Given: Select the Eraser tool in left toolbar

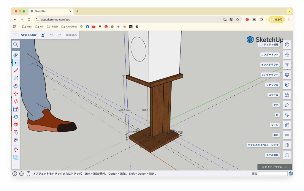Looking at the screenshot, I should 16,55.
